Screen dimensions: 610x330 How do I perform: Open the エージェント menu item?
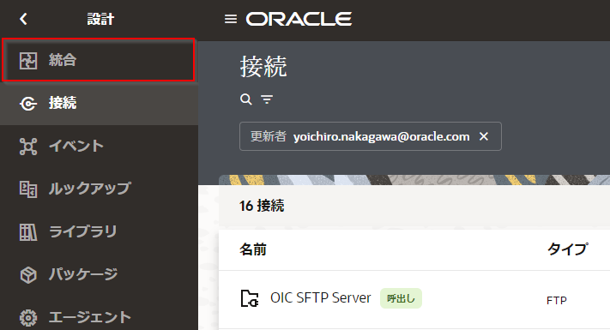click(99, 317)
